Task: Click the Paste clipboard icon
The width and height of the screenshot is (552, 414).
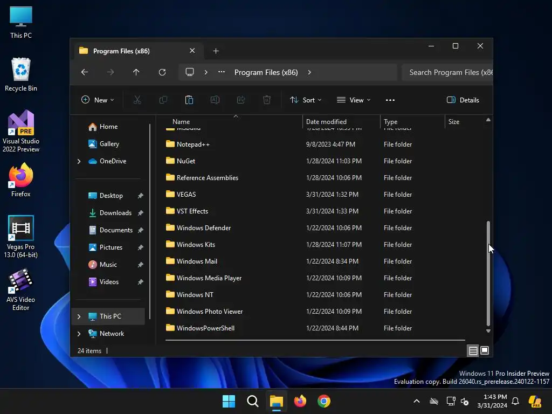Action: tap(189, 100)
